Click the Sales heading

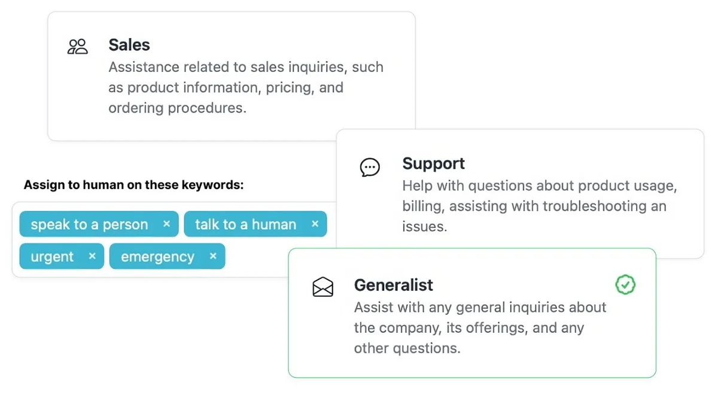tap(129, 44)
